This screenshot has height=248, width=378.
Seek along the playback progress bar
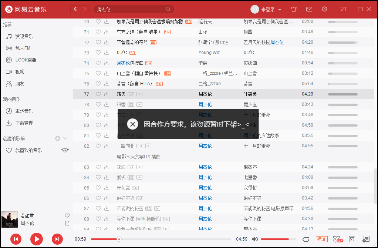click(161, 239)
